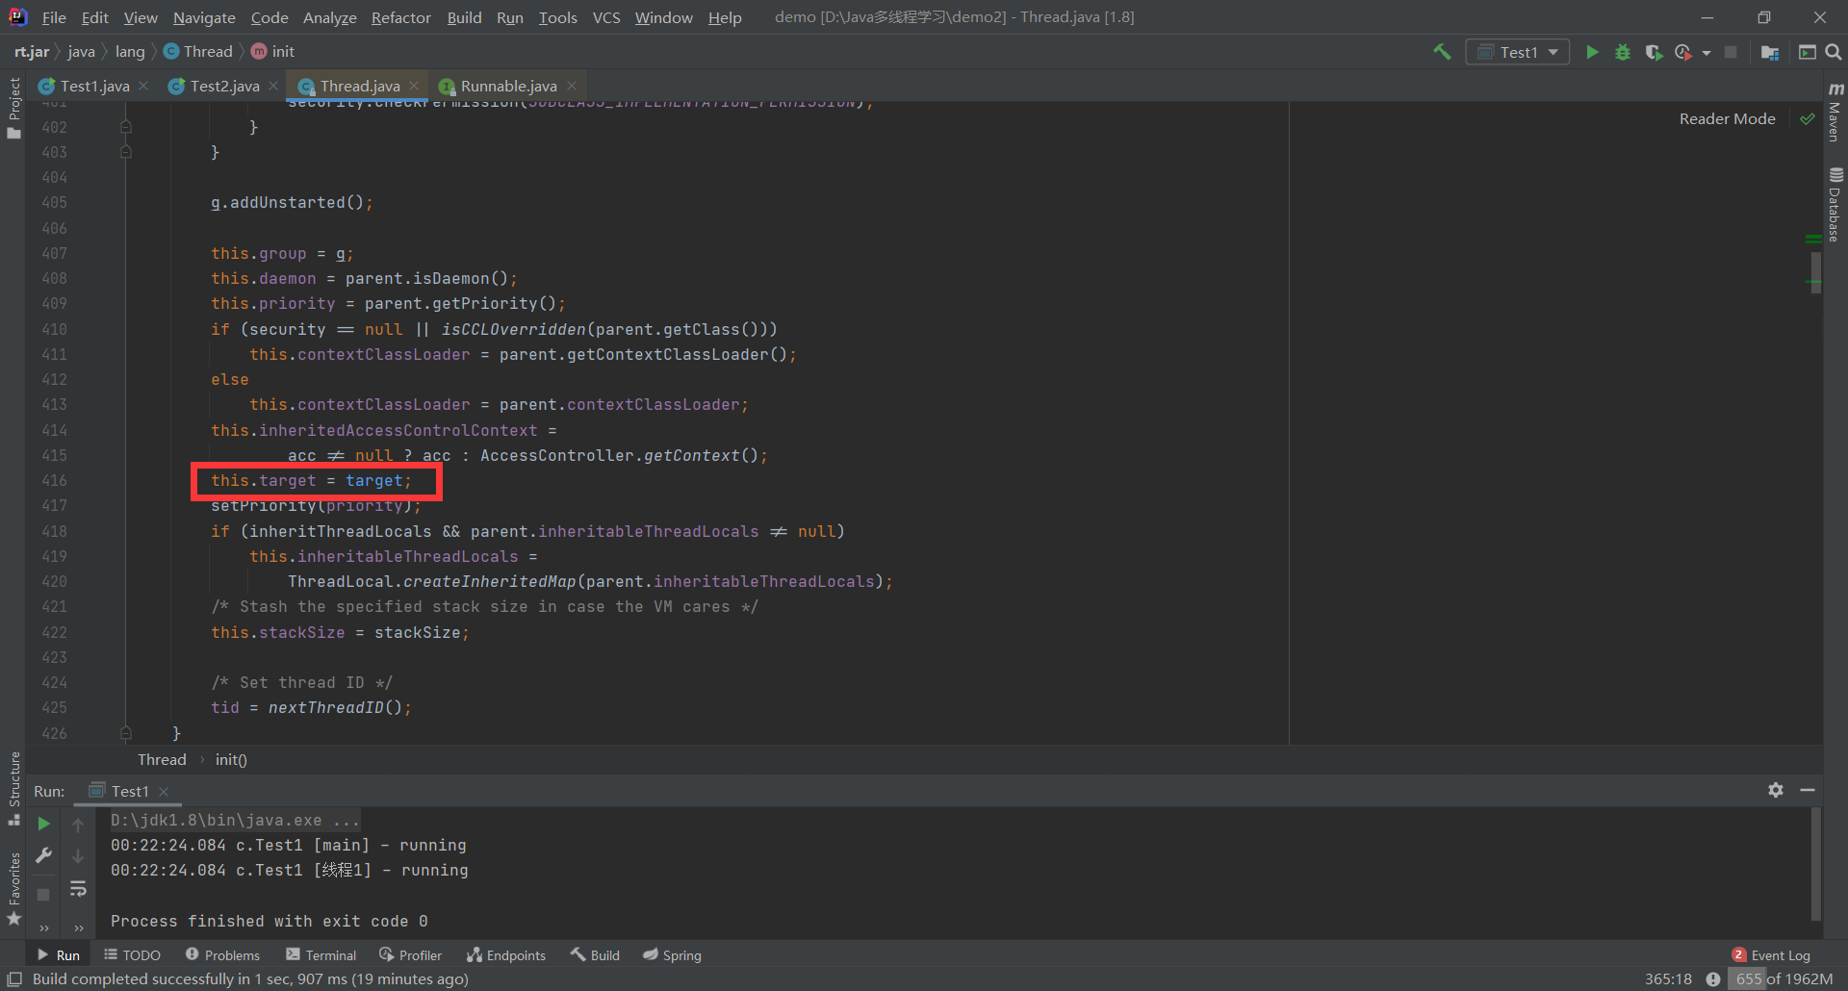Open the Database tool window

coord(1835,204)
